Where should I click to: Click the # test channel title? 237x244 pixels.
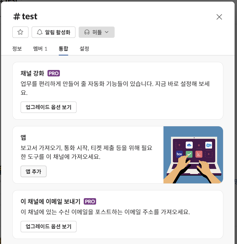(x=25, y=16)
